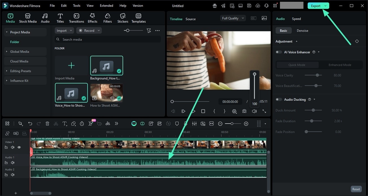
Task: Select the Titles tool in the media toolbar
Action: coord(60,18)
